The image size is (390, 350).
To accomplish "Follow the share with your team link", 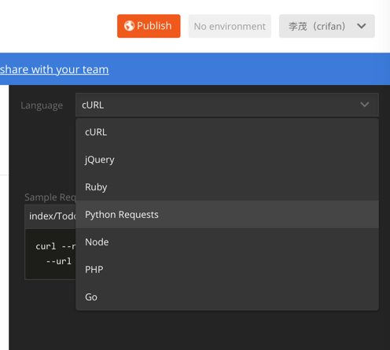I will click(54, 69).
